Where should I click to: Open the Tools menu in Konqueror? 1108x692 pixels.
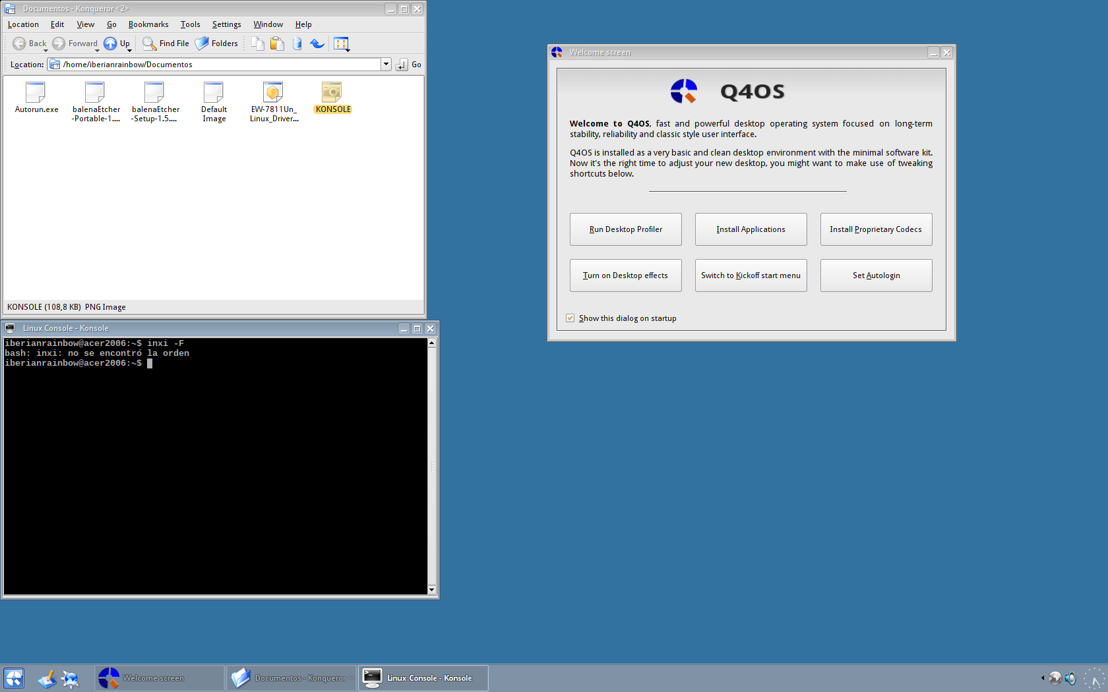click(190, 24)
